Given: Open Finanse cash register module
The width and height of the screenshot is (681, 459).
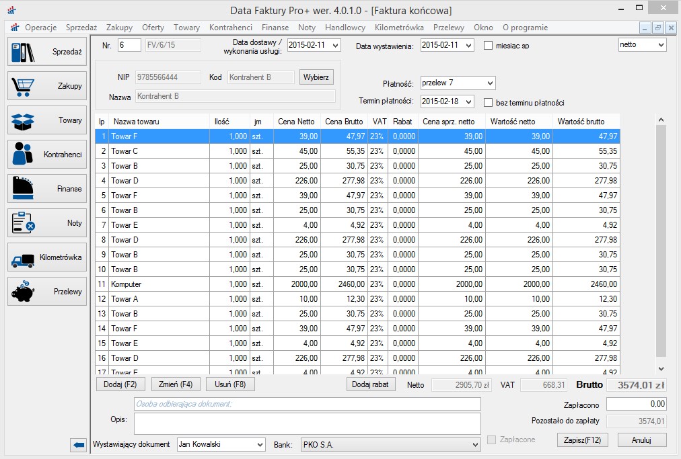Looking at the screenshot, I should (x=46, y=189).
